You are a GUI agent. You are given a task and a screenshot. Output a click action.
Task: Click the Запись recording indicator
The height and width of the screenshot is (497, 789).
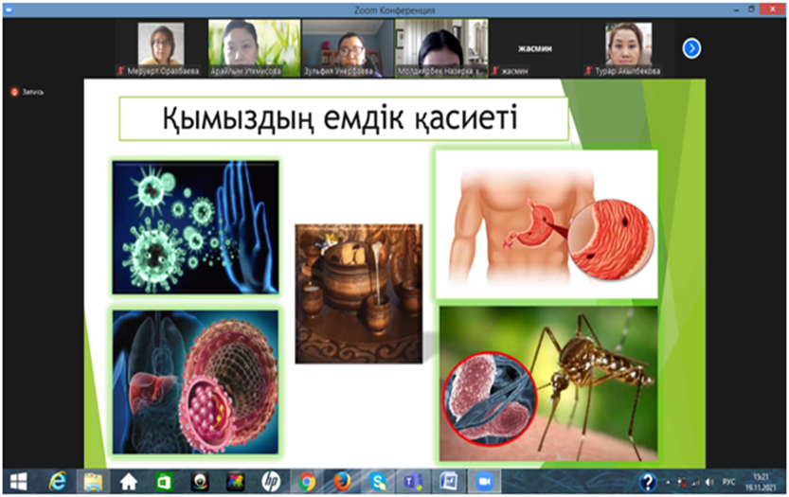(x=27, y=92)
